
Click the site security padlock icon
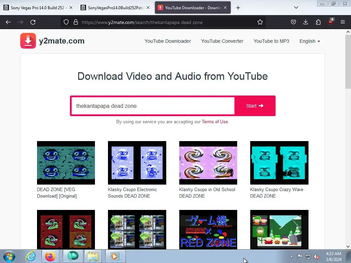click(x=76, y=22)
